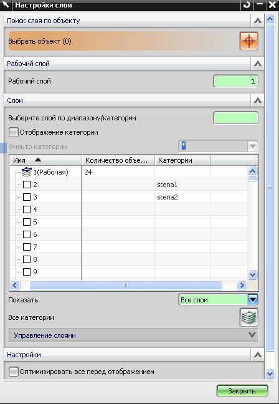This screenshot has width=279, height=404.
Task: Expand the Управление слоями group
Action: [134, 335]
